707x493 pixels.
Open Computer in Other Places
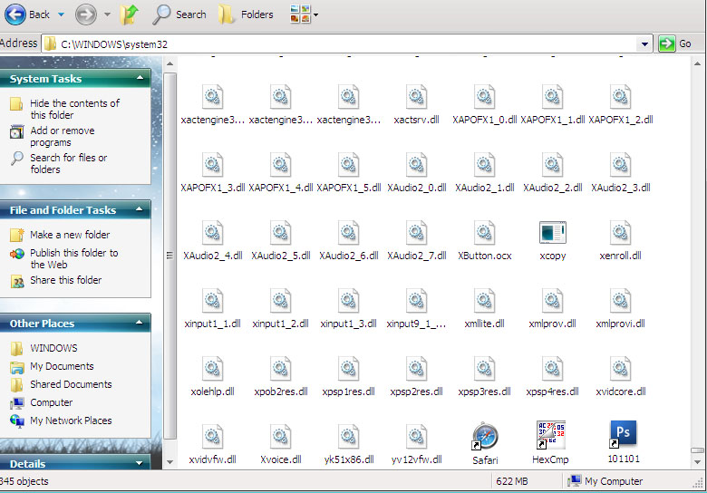coord(51,402)
